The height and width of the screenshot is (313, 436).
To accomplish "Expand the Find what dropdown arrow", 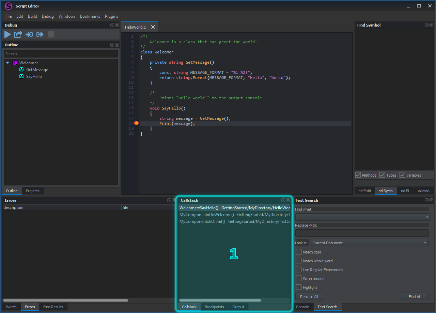I will 427,217.
